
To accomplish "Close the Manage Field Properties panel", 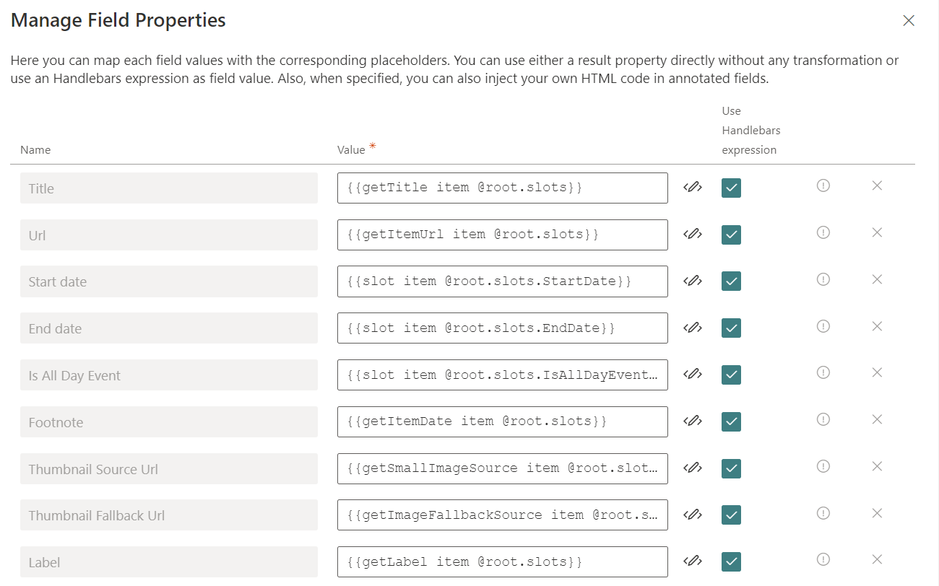I will [x=909, y=21].
